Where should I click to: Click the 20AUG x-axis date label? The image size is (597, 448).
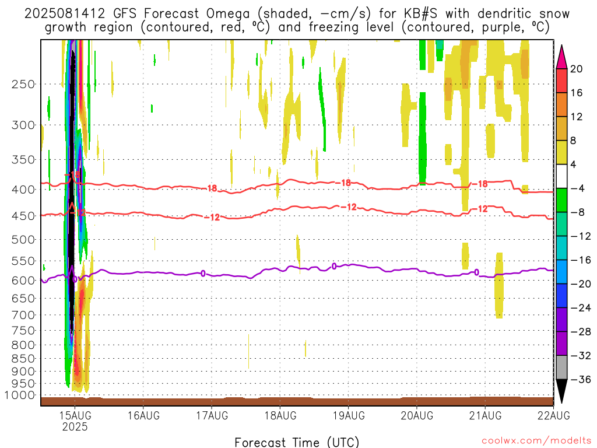point(417,415)
